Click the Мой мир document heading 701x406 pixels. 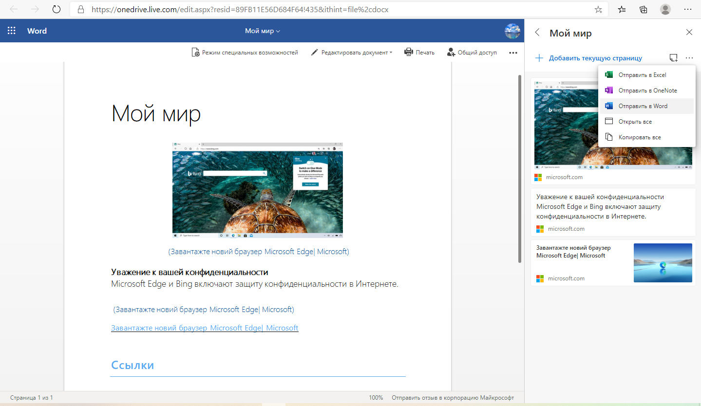(x=156, y=114)
